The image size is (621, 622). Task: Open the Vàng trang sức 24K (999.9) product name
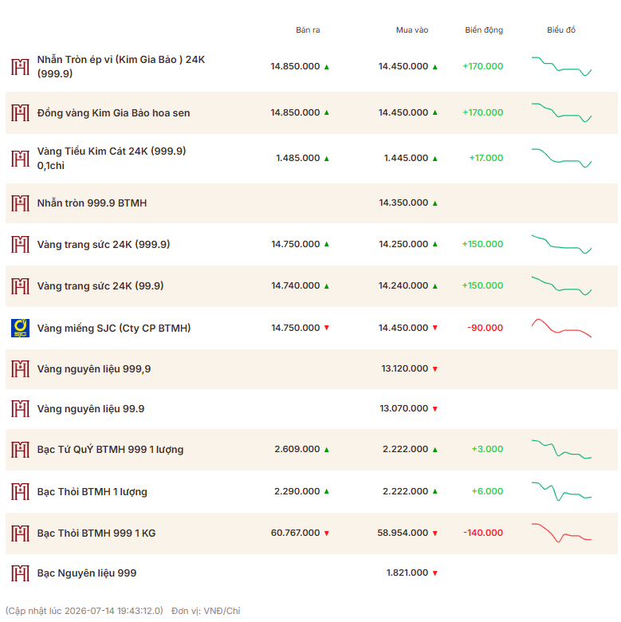104,244
